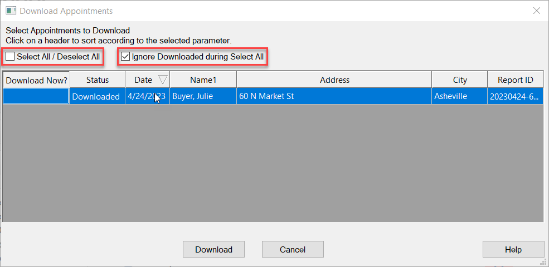Click the Report ID cell starting 20230424
The width and height of the screenshot is (549, 267).
tap(514, 96)
